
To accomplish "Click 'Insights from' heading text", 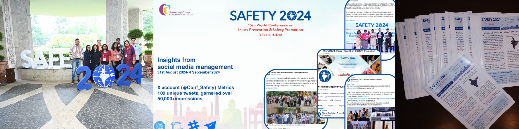I will [176, 60].
